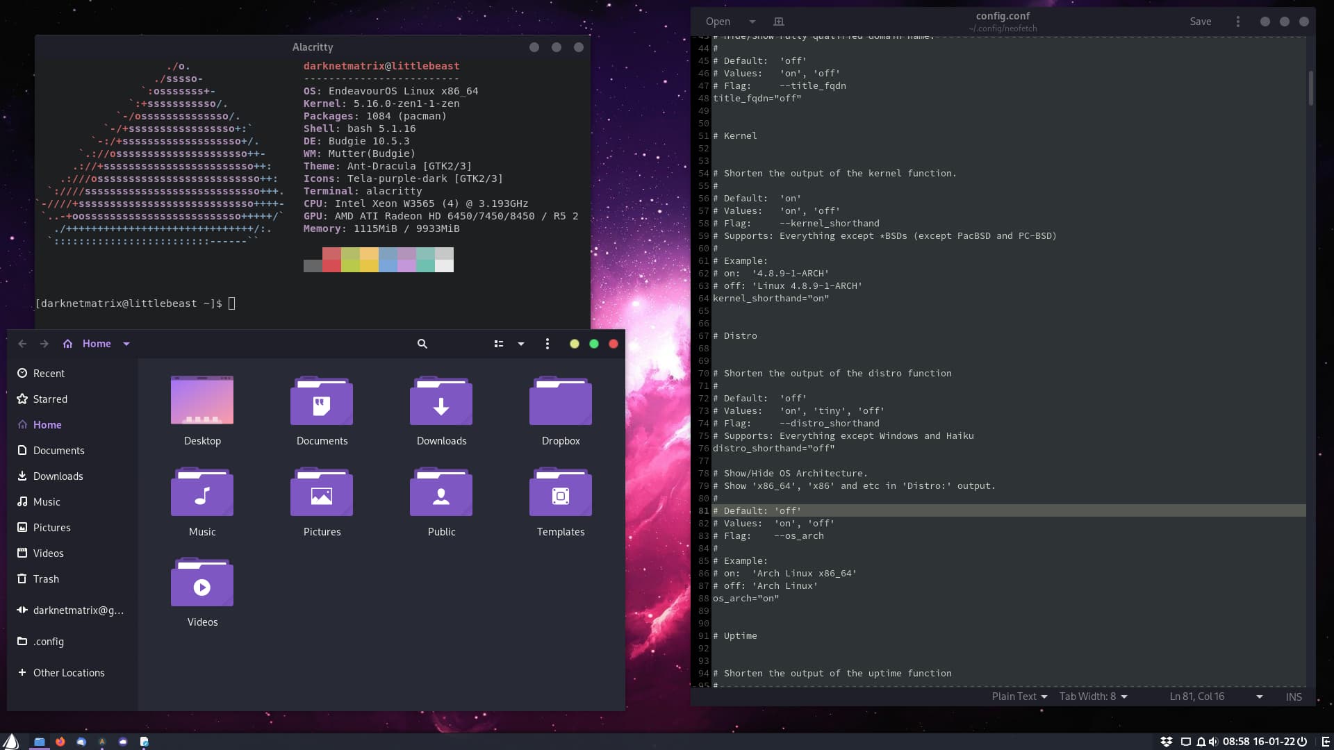Expand the Home path dropdown arrow
1334x750 pixels.
pos(126,344)
